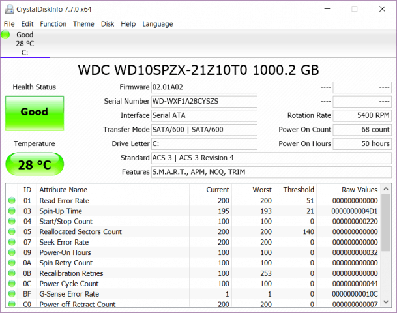Click the status icon for Power Cycle Count
The width and height of the screenshot is (397, 313).
(x=12, y=284)
